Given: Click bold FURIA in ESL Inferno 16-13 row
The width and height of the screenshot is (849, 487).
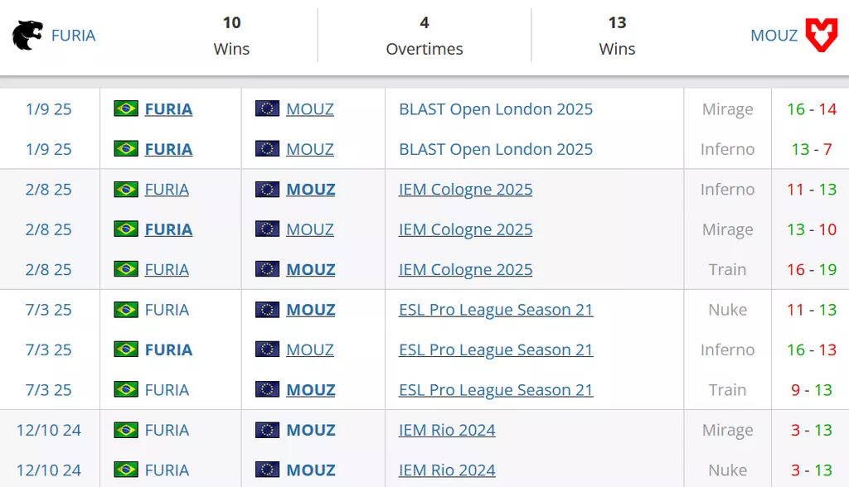Looking at the screenshot, I should tap(168, 350).
